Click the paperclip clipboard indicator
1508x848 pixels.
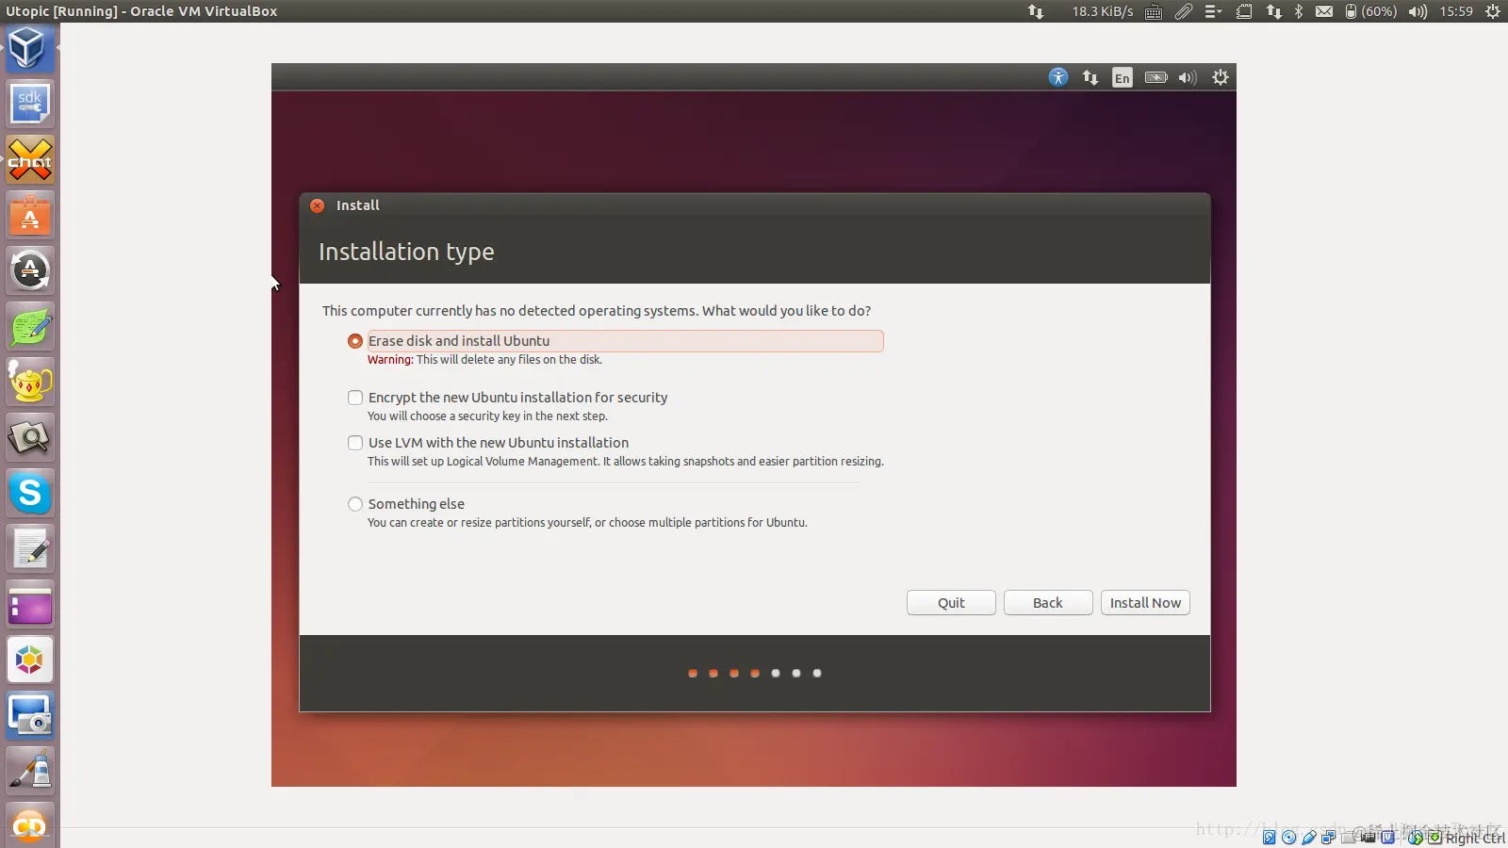pyautogui.click(x=1184, y=11)
